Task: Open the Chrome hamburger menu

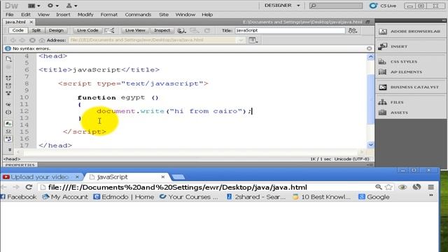Action: pyautogui.click(x=431, y=187)
